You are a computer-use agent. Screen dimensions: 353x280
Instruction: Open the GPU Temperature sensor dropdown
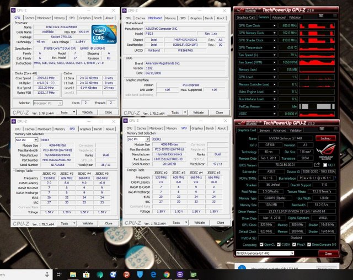click(x=275, y=48)
